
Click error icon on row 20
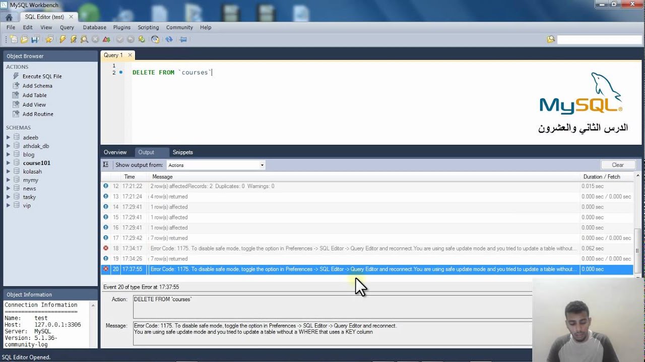click(106, 269)
